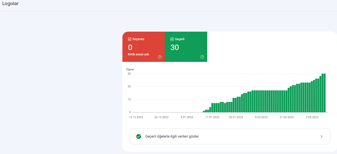This screenshot has width=337, height=154.
Task: Click the Öğeler axis title
Action: point(130,70)
